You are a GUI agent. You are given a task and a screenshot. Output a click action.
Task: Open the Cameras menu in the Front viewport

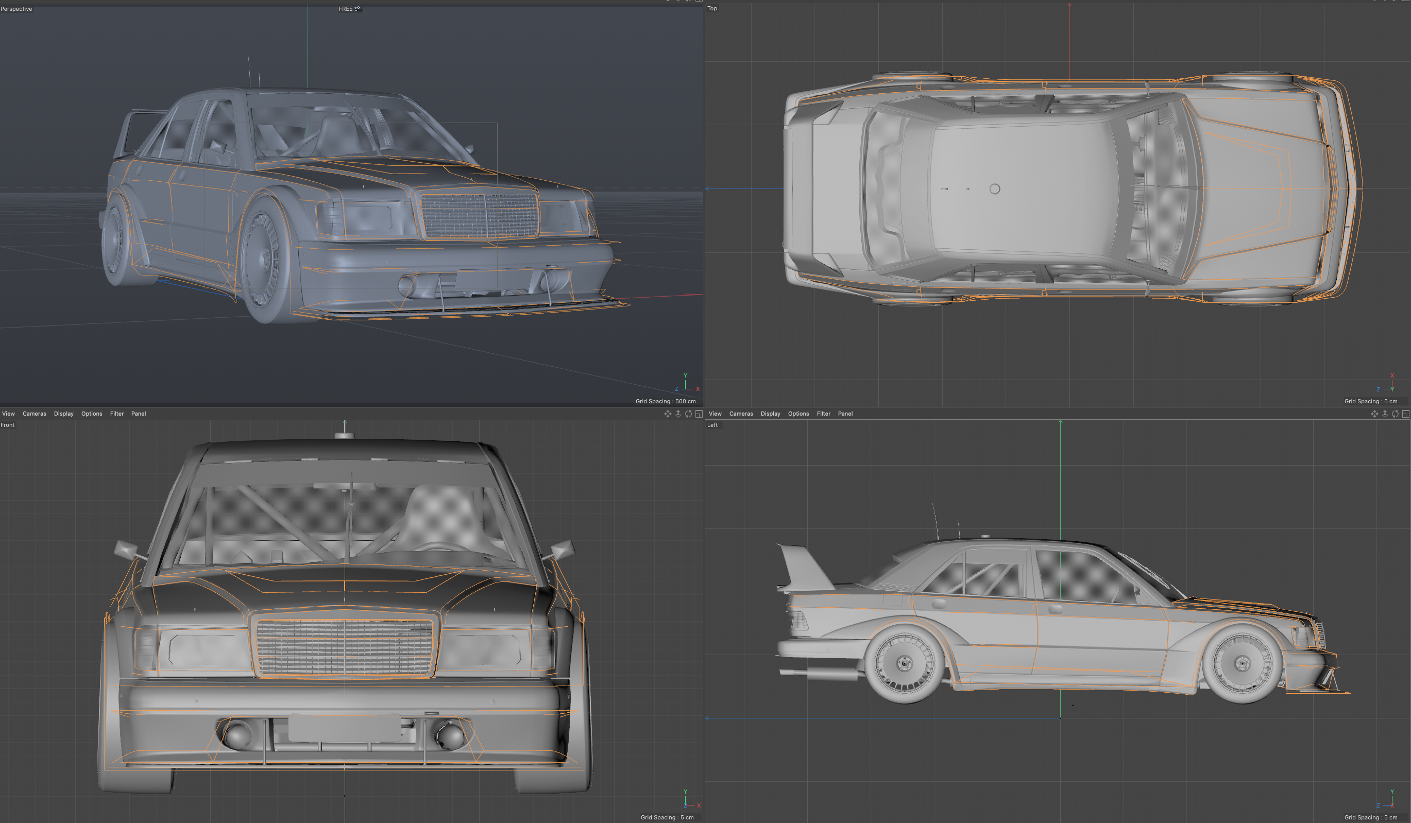click(x=34, y=414)
